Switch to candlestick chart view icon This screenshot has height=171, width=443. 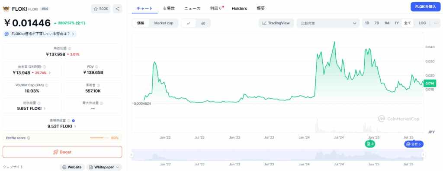(x=203, y=23)
